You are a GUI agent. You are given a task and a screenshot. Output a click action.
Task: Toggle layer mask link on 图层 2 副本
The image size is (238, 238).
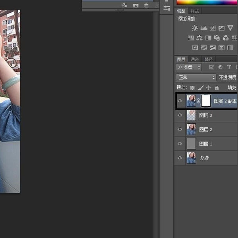pyautogui.click(x=198, y=101)
